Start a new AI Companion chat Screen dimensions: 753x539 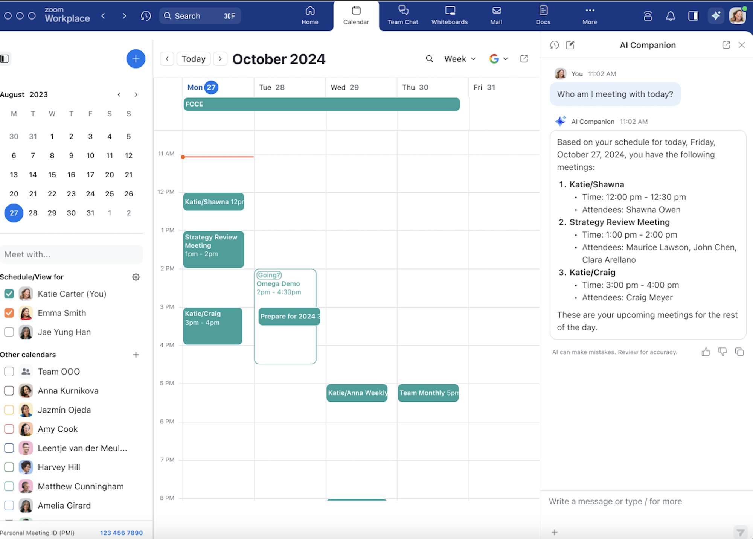[x=570, y=45]
